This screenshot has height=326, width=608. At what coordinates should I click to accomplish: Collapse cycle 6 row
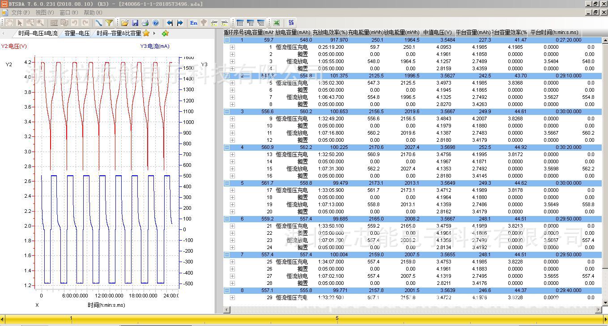[x=227, y=219]
